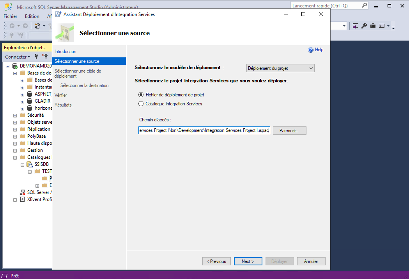The width and height of the screenshot is (409, 279).
Task: Click the DEMONAMD server node icon
Action: (15, 66)
